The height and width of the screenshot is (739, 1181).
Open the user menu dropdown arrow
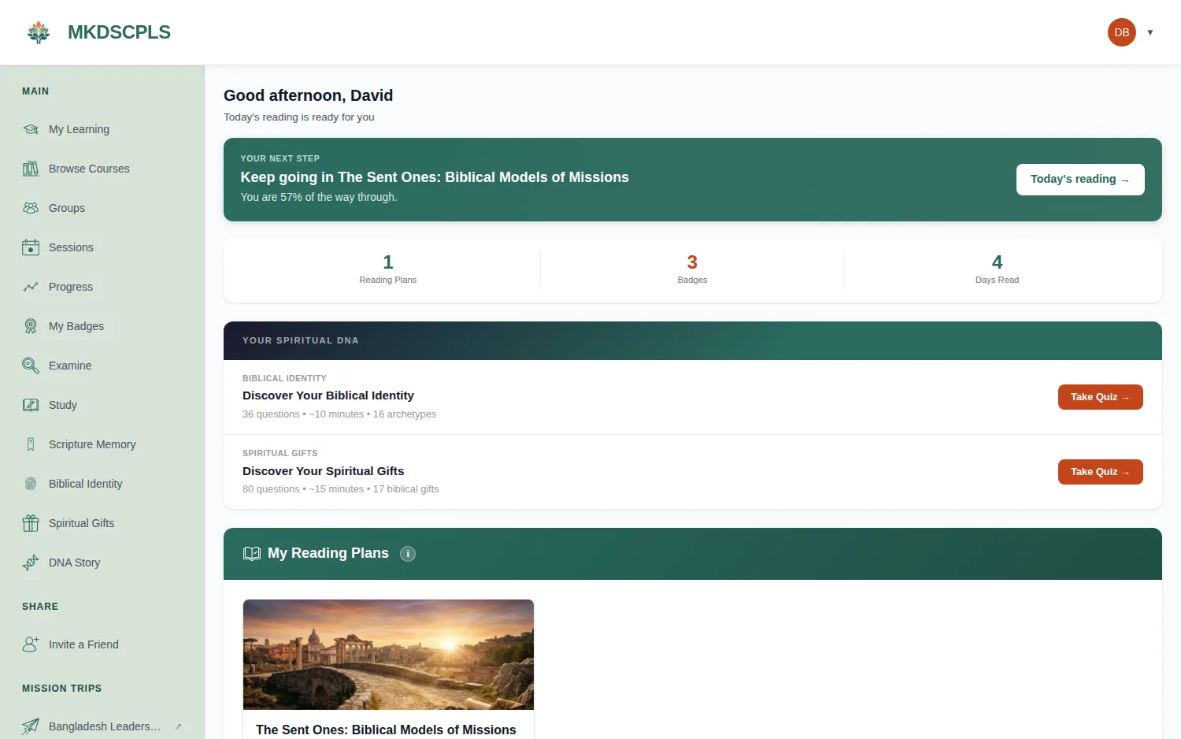coord(1150,32)
